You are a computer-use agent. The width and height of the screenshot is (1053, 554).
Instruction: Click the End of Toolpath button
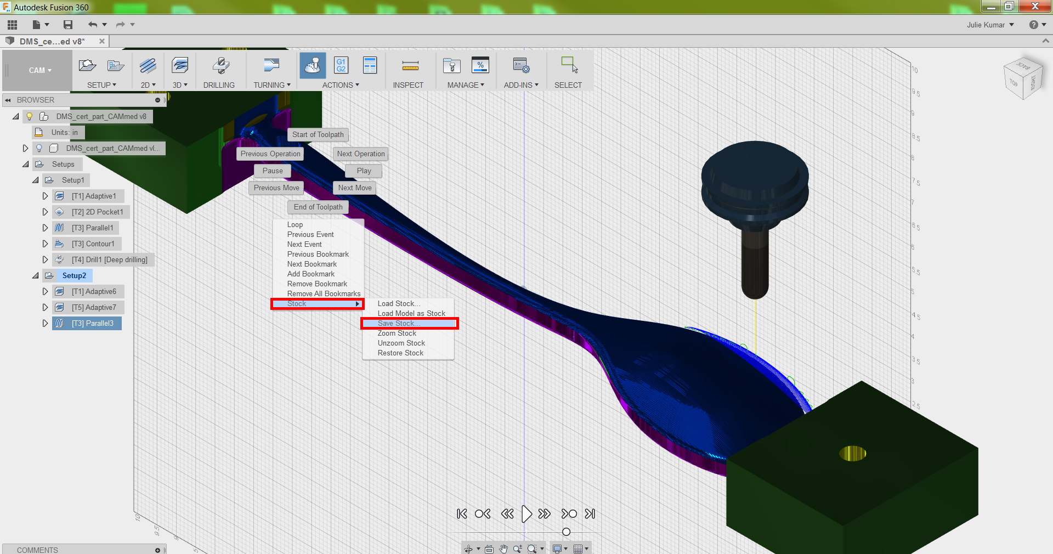pyautogui.click(x=318, y=207)
